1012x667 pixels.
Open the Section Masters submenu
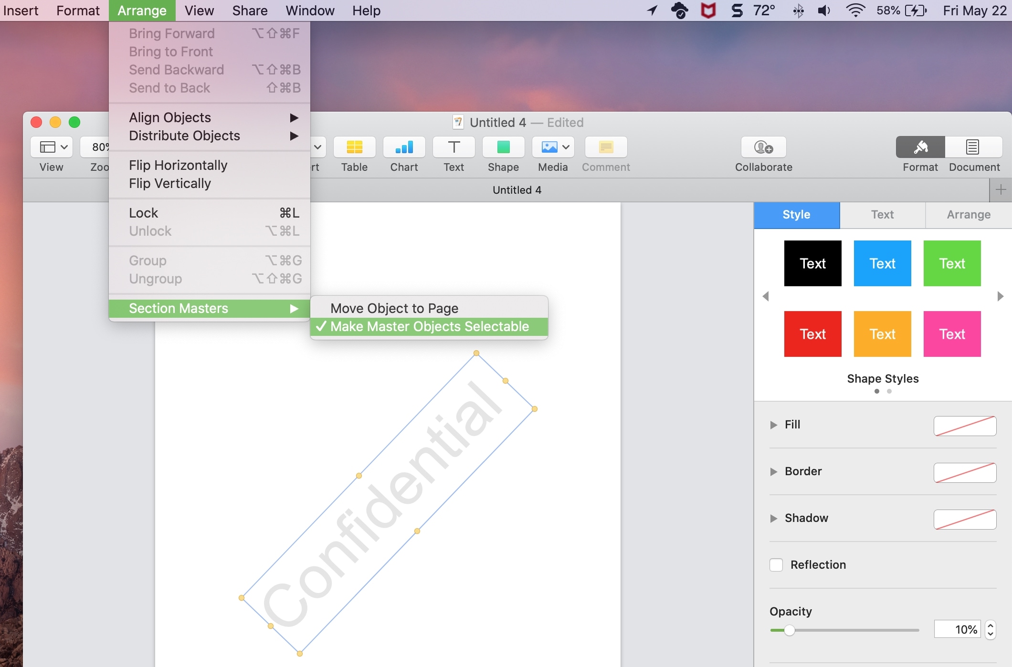[x=210, y=308]
